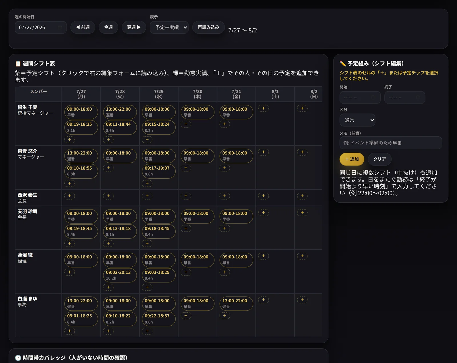457x363 pixels.
Task: Select 桐生 千夏's actual 09:15-18:24 record
Action: [x=159, y=127]
